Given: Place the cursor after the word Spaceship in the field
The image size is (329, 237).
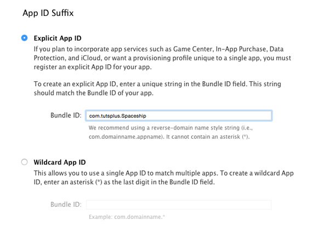Looking at the screenshot, I should (146, 116).
